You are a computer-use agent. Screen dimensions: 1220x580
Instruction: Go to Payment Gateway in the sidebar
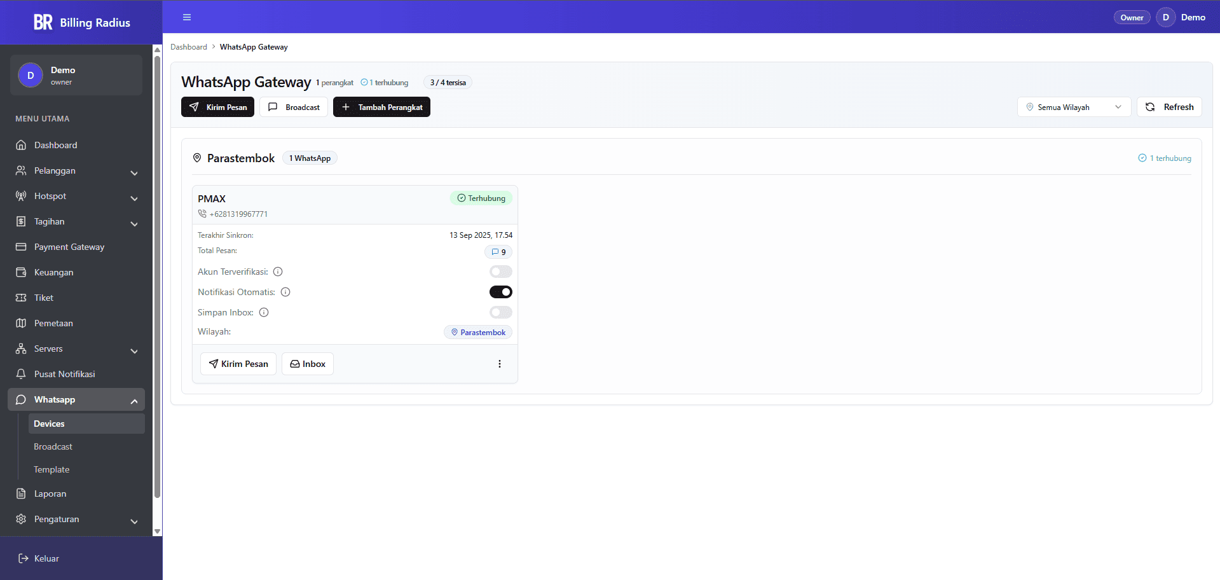(76, 247)
